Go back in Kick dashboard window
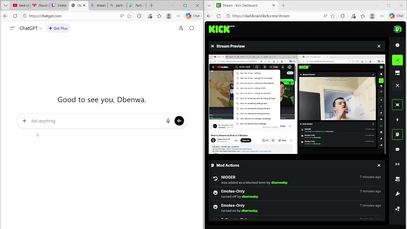The width and height of the screenshot is (407, 229). click(209, 16)
